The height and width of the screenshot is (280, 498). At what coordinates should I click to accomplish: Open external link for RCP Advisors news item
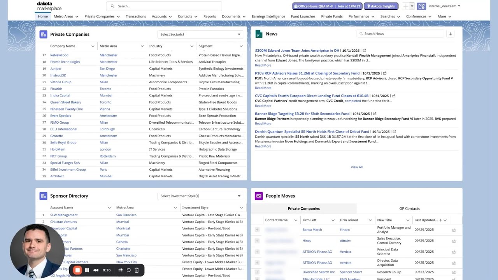384,73
